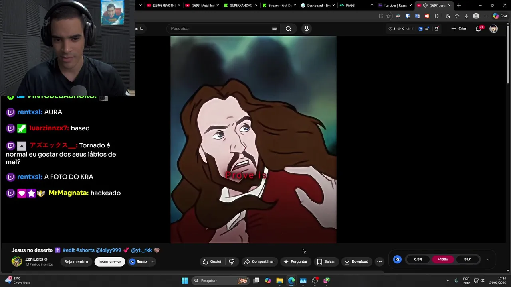The image size is (511, 287).
Task: Activate voice search microphone icon
Action: pyautogui.click(x=307, y=29)
